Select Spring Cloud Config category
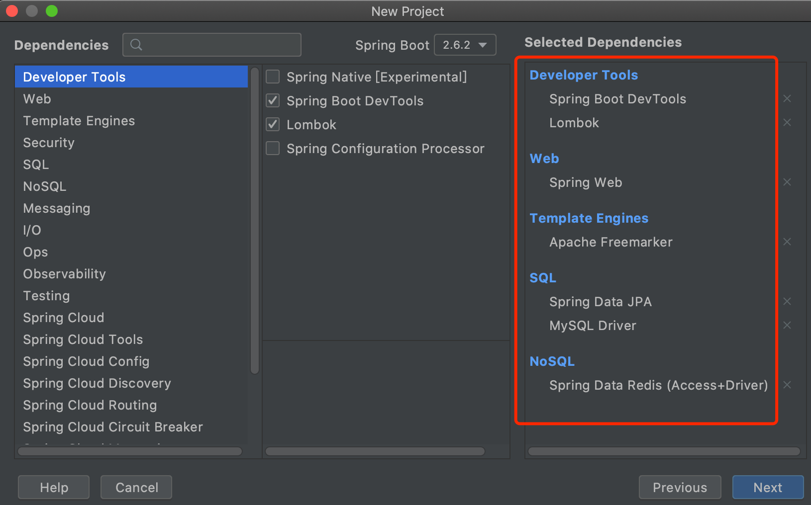Image resolution: width=811 pixels, height=505 pixels. tap(131, 361)
